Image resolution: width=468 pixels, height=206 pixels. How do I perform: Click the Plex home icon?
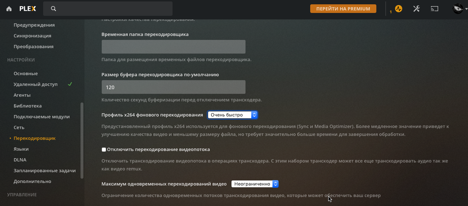pyautogui.click(x=9, y=9)
